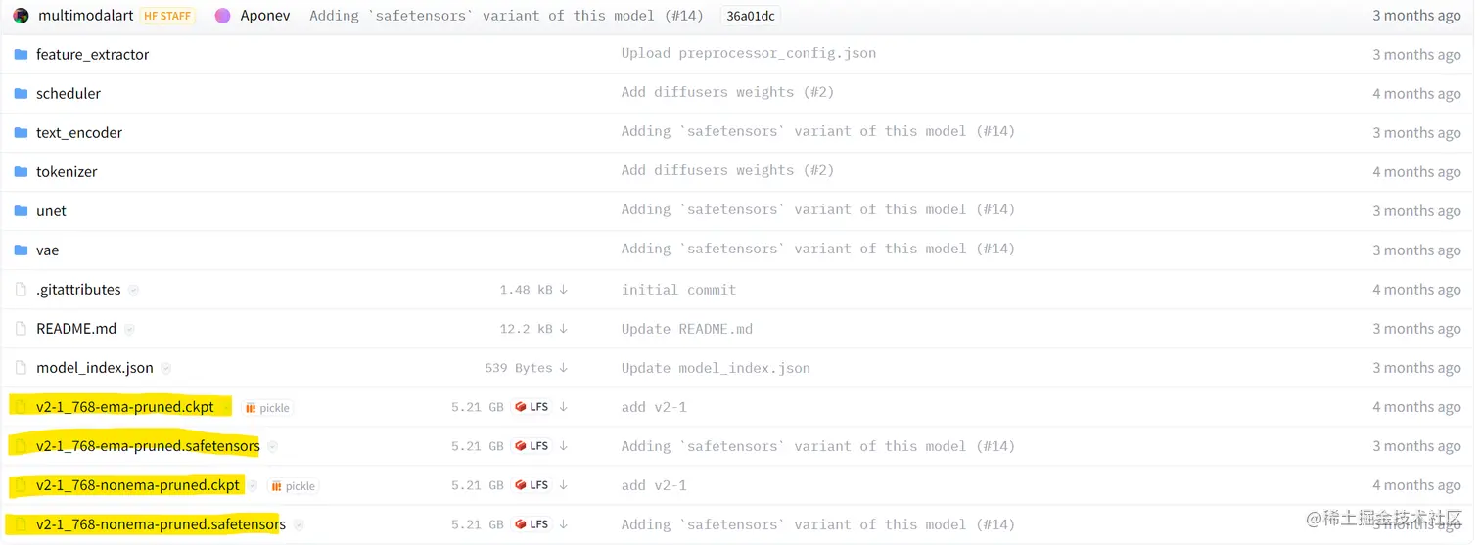Viewport: 1480px width, 545px height.
Task: Open the v2-1_768-ema-pruned.safetensors file page
Action: pos(148,446)
